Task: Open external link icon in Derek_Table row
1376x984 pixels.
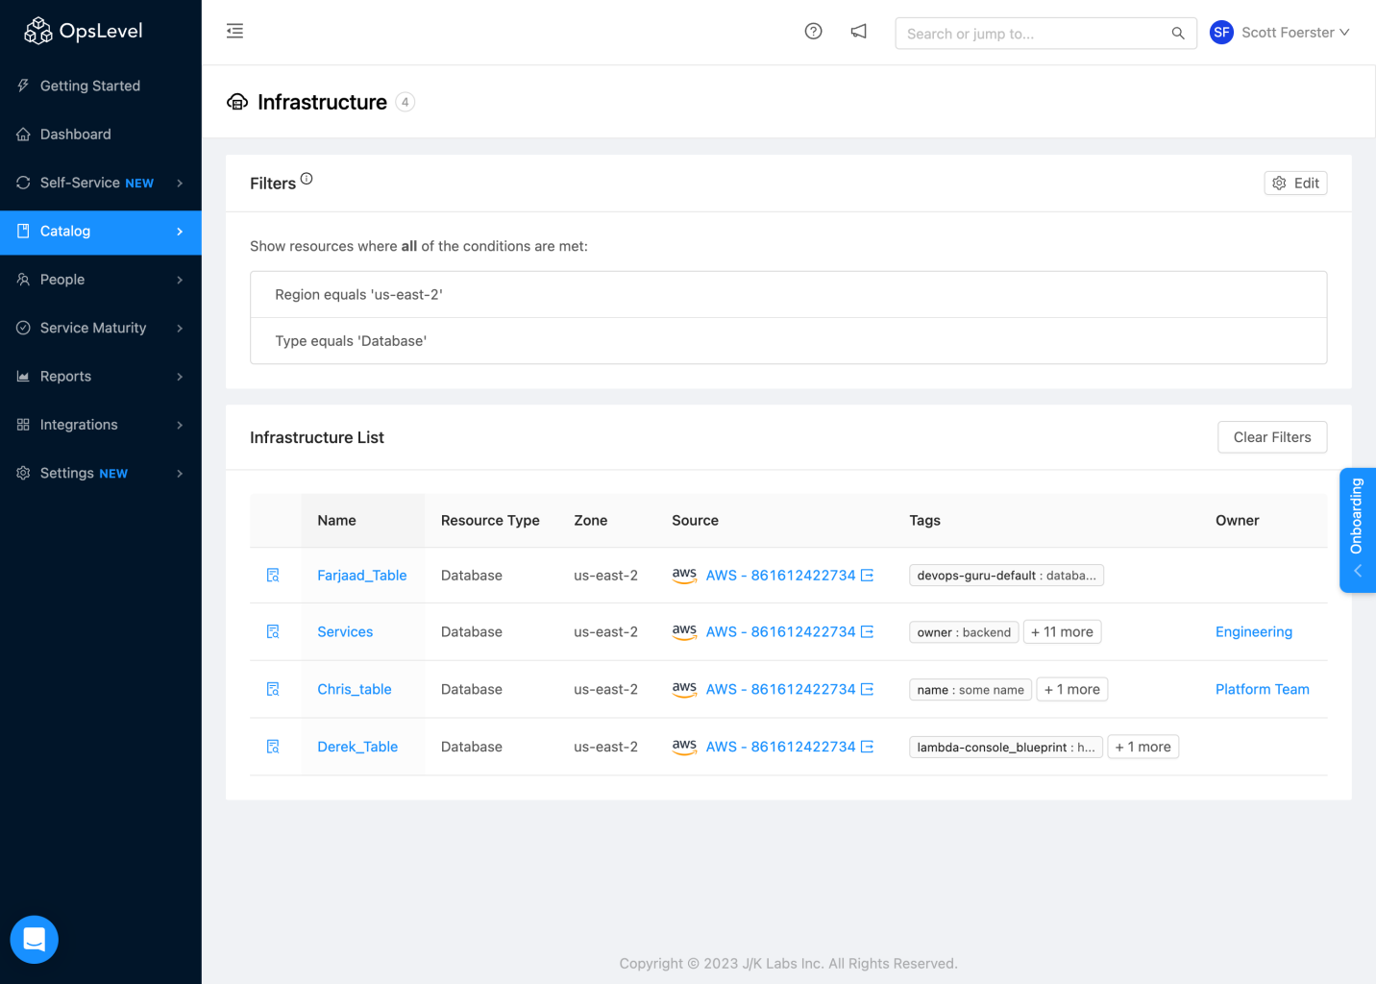Action: pyautogui.click(x=867, y=747)
